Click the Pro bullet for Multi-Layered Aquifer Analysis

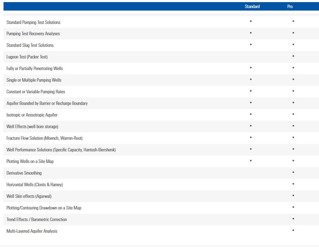pos(293,230)
